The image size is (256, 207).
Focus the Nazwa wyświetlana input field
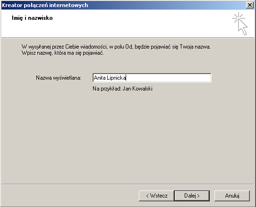152,78
